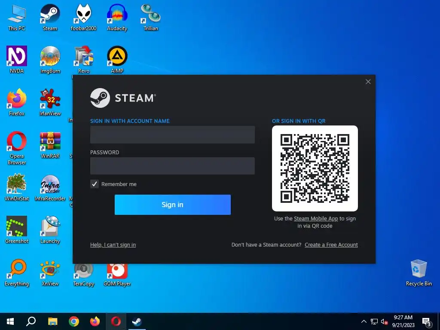
Task: Select the AIMP desktop shortcut
Action: pos(117,60)
